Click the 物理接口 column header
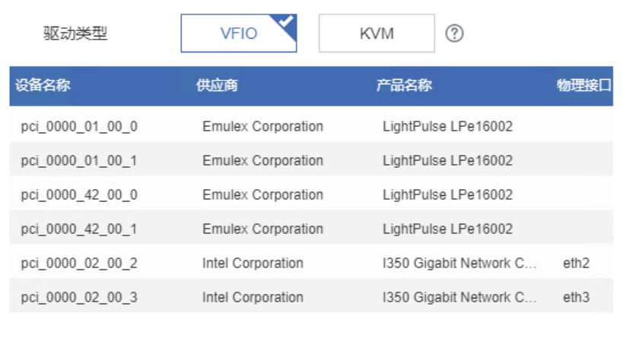636x341 pixels. click(x=584, y=86)
